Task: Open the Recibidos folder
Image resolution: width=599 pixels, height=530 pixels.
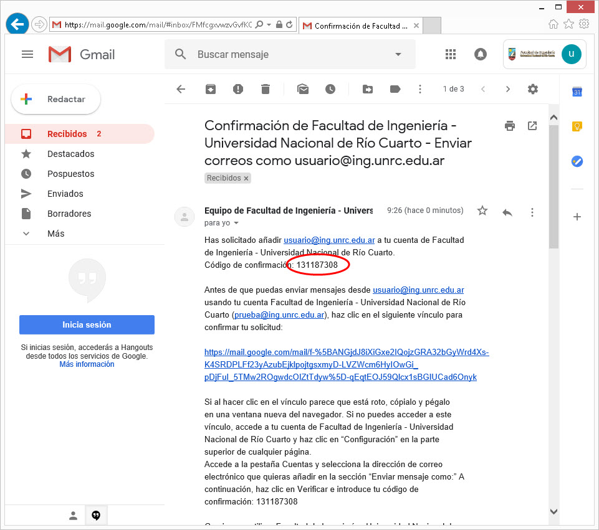Action: click(x=80, y=134)
